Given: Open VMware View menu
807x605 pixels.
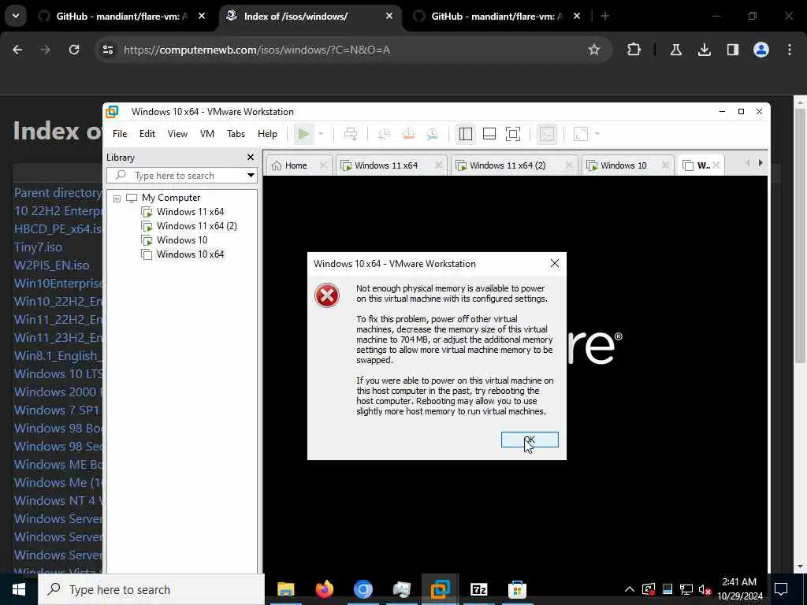Looking at the screenshot, I should pyautogui.click(x=177, y=134).
